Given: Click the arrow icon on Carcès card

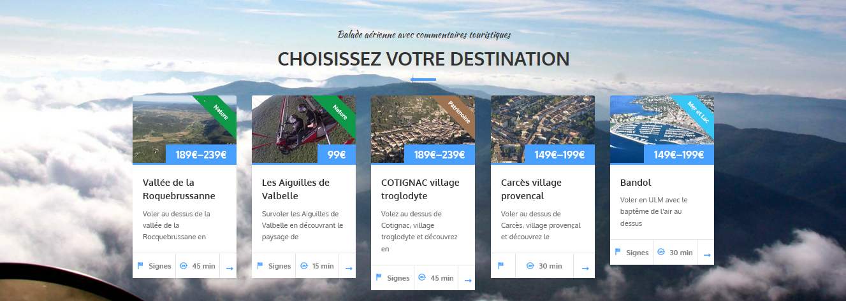Looking at the screenshot, I should click(x=585, y=269).
